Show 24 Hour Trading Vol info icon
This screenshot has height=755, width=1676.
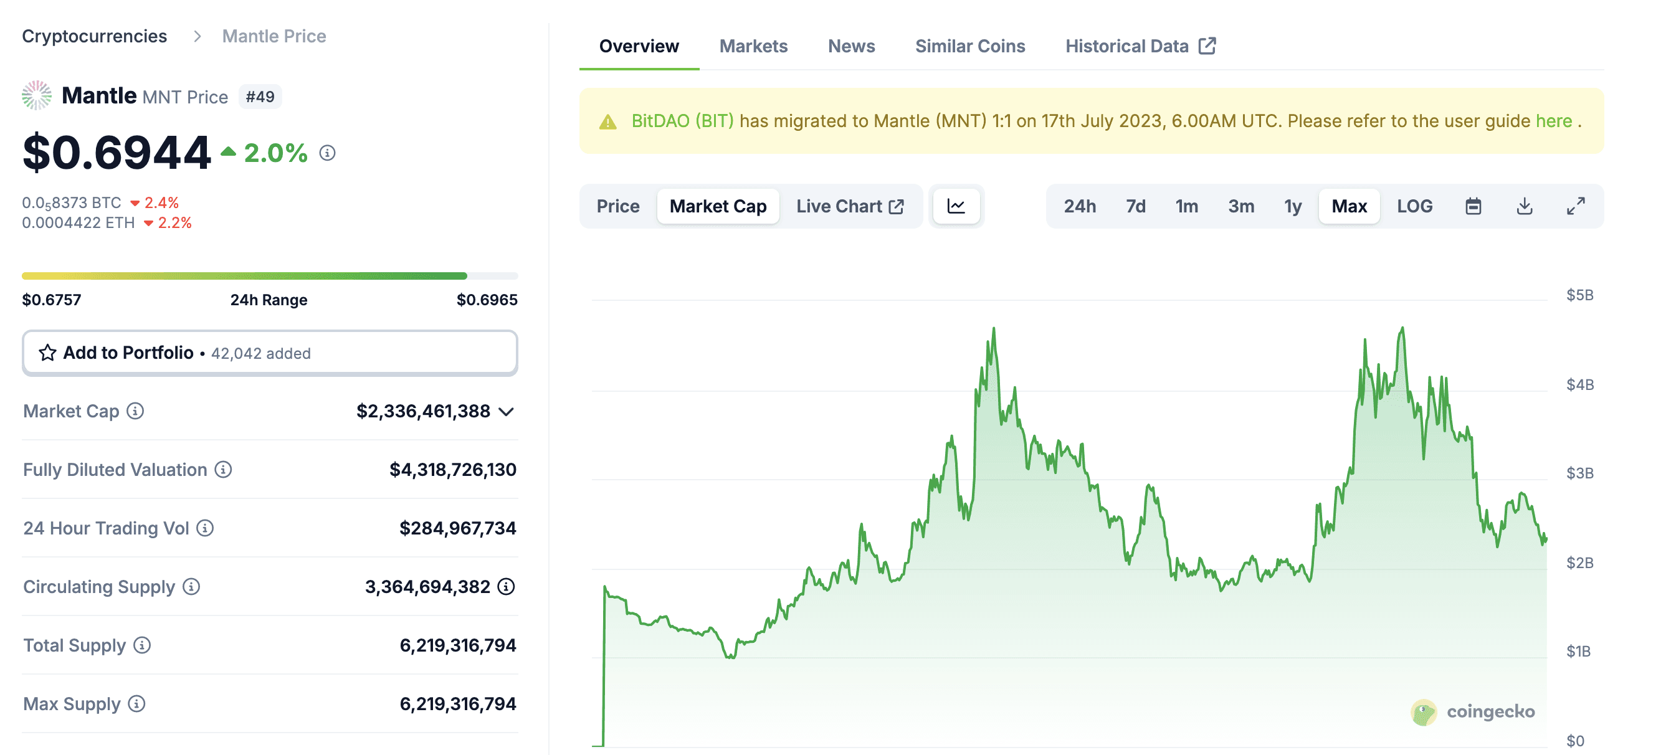click(x=205, y=528)
